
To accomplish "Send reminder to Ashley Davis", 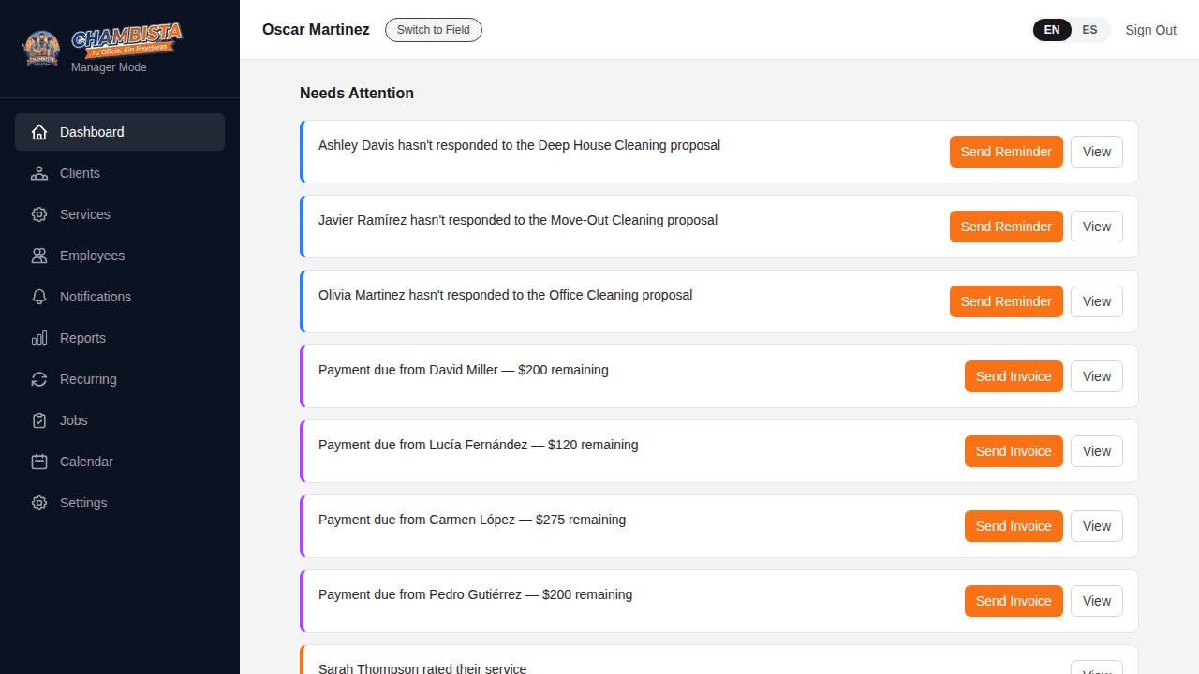I will click(1005, 152).
